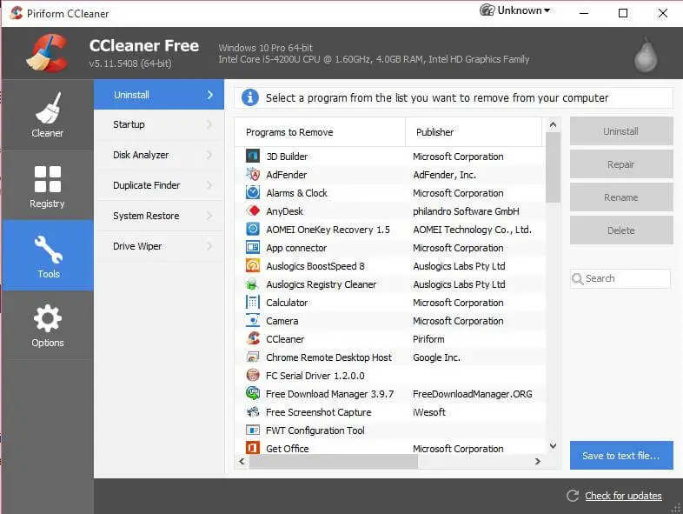Click the program list horizontal scrollbar thumb
The image size is (683, 514).
click(x=334, y=461)
